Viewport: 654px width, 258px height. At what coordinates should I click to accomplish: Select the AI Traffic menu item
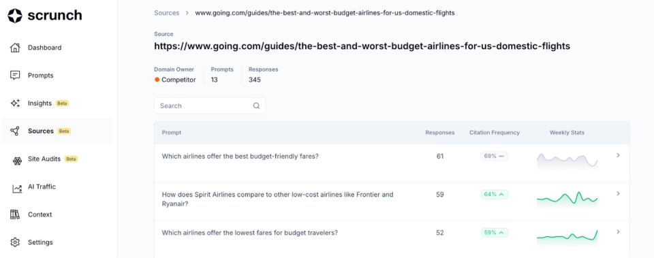point(42,187)
